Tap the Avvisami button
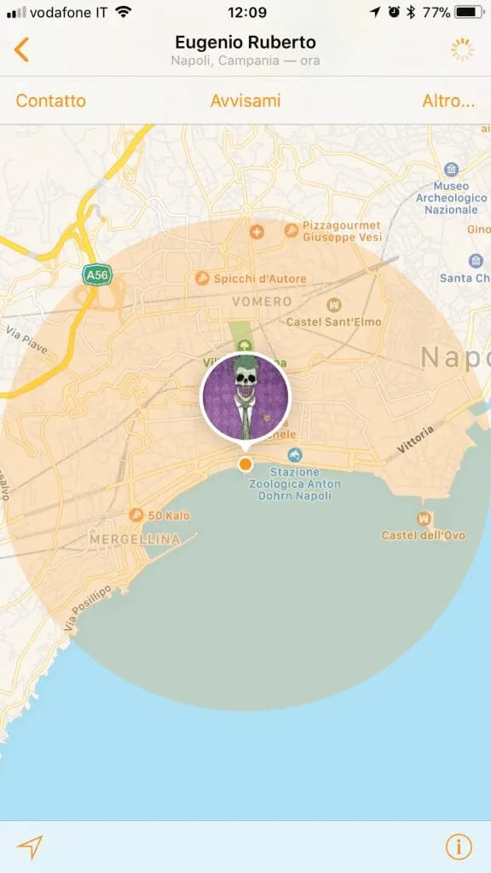The image size is (491, 873). [x=245, y=101]
